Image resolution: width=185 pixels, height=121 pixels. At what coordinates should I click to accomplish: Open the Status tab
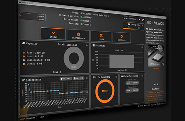point(53,34)
